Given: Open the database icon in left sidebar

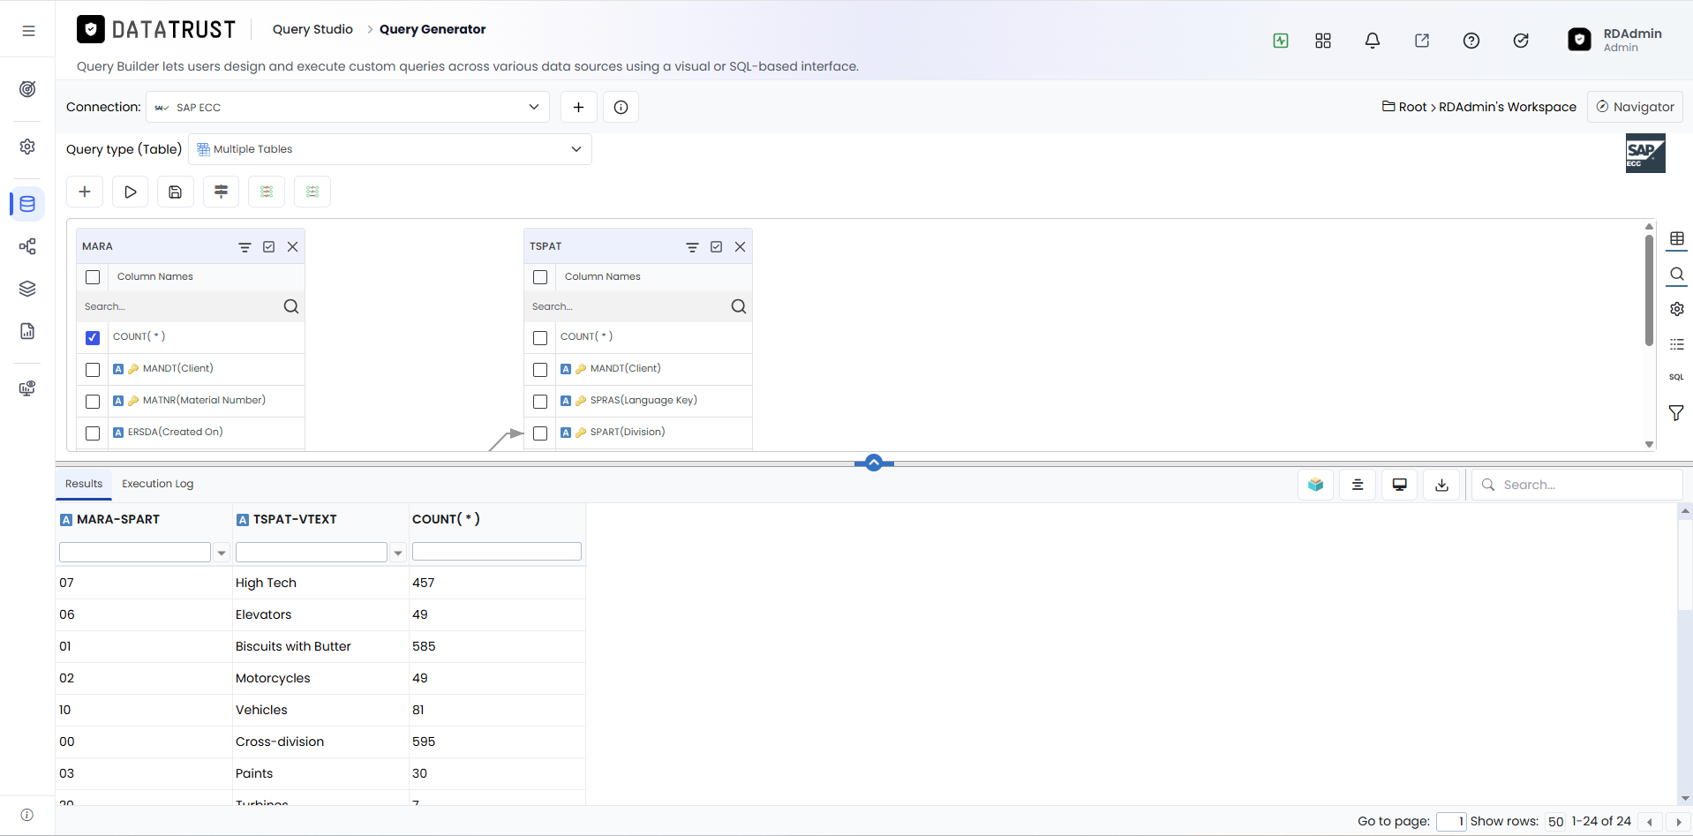Looking at the screenshot, I should click(27, 204).
